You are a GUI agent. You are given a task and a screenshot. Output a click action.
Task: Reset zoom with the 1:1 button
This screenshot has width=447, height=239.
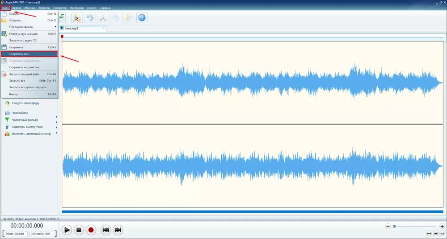click(x=442, y=233)
